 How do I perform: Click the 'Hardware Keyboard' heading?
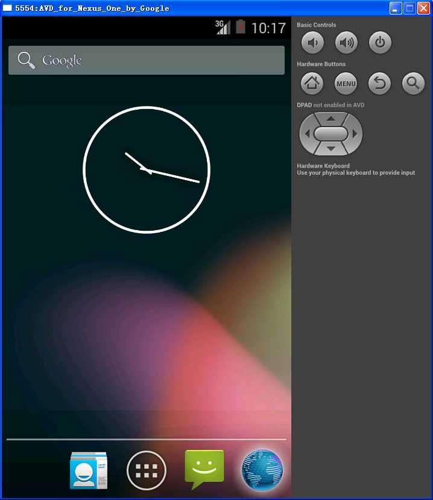coord(323,166)
